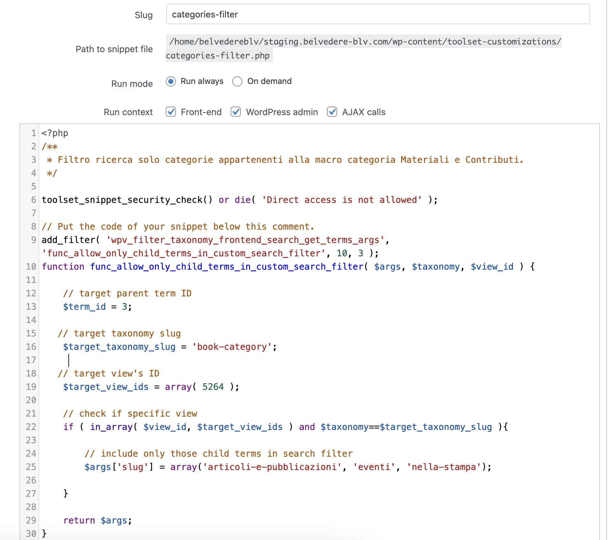This screenshot has width=612, height=540.
Task: Click the Slug input field
Action: click(x=378, y=14)
